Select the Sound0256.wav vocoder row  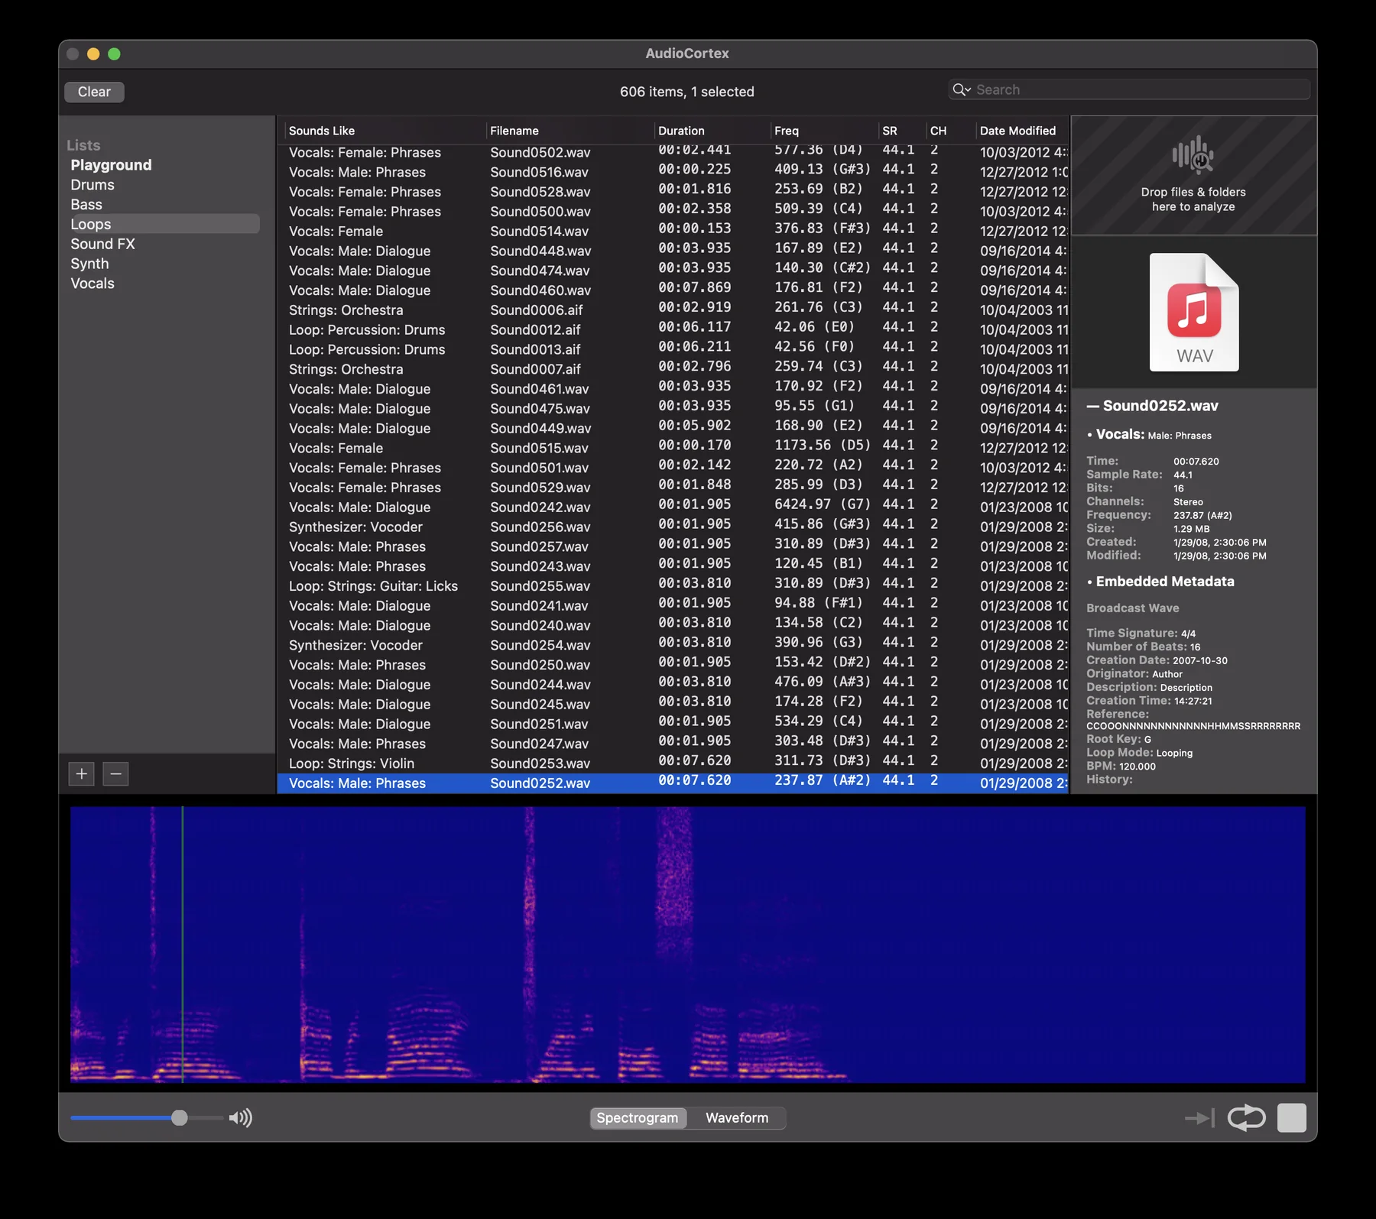pyautogui.click(x=673, y=527)
